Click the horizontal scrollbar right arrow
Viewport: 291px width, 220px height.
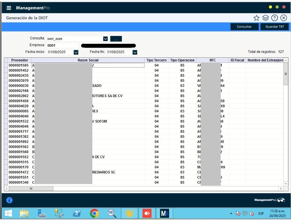pyautogui.click(x=280, y=188)
